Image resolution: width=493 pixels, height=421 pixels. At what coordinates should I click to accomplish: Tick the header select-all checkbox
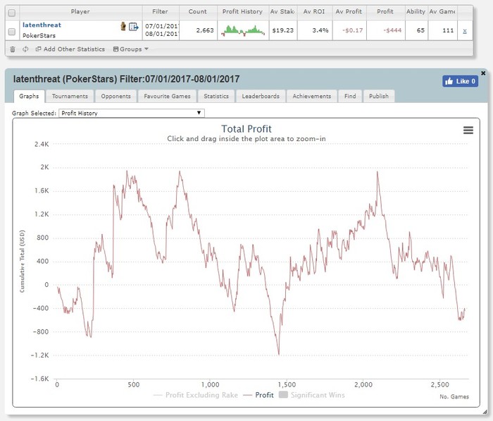click(x=12, y=13)
